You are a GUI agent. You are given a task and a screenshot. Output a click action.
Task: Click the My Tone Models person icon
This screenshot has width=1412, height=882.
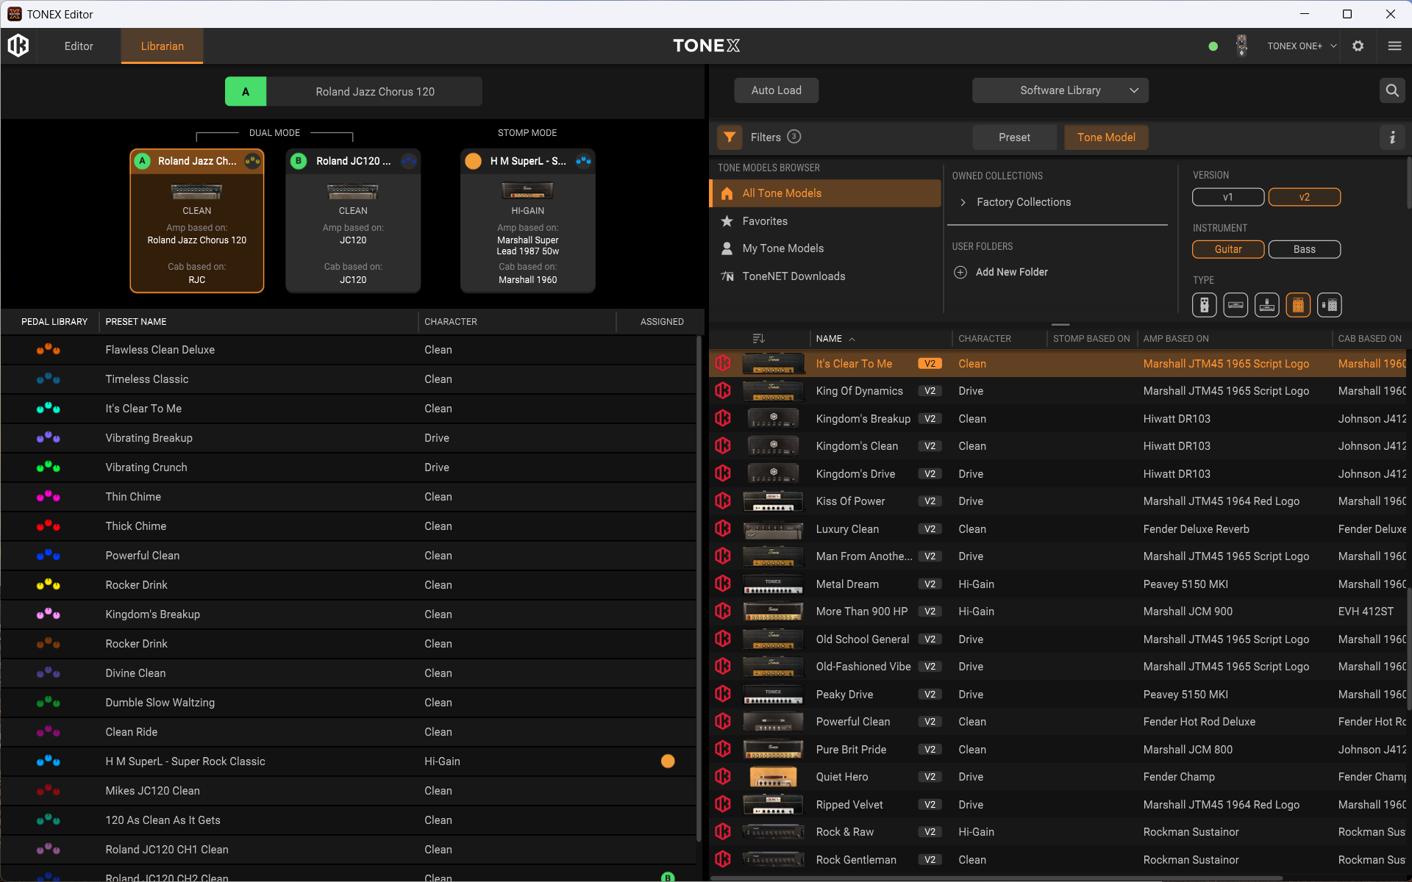tap(727, 248)
